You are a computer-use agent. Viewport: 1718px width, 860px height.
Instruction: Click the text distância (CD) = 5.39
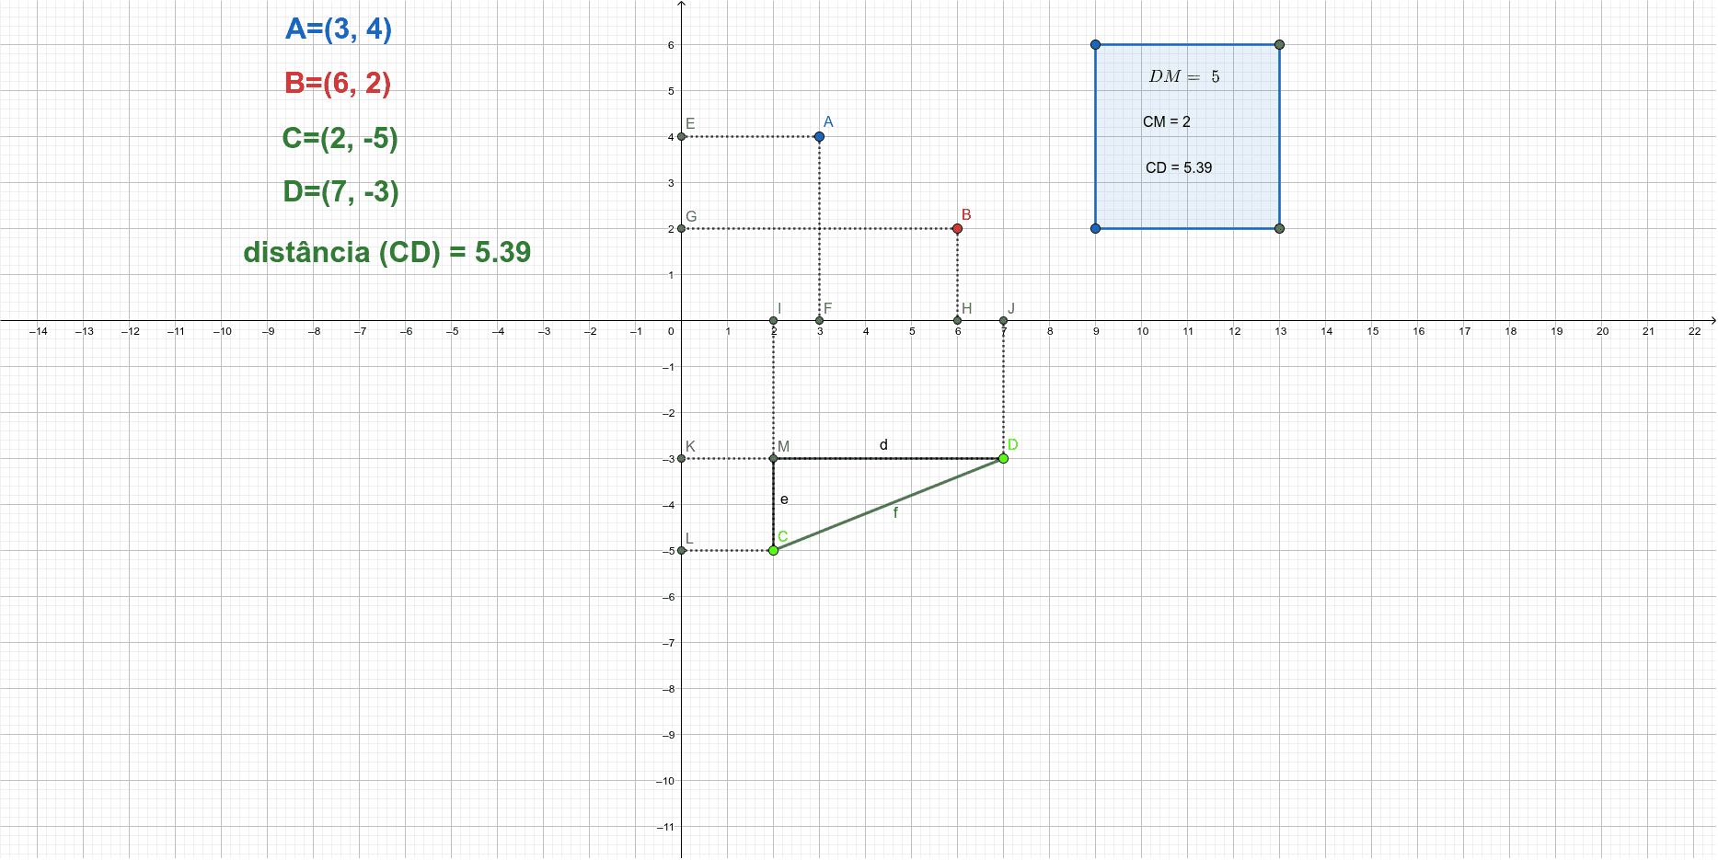386,252
